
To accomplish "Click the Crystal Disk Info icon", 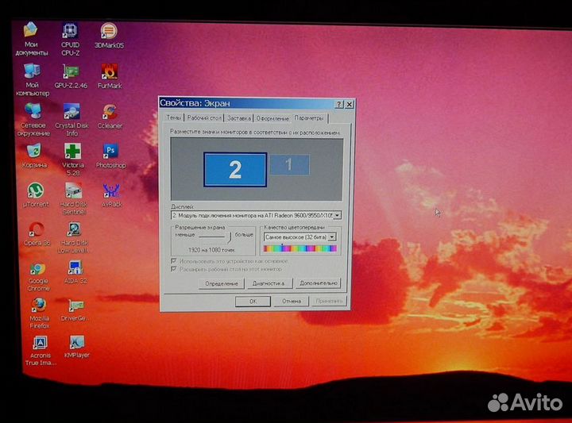I will click(x=71, y=112).
